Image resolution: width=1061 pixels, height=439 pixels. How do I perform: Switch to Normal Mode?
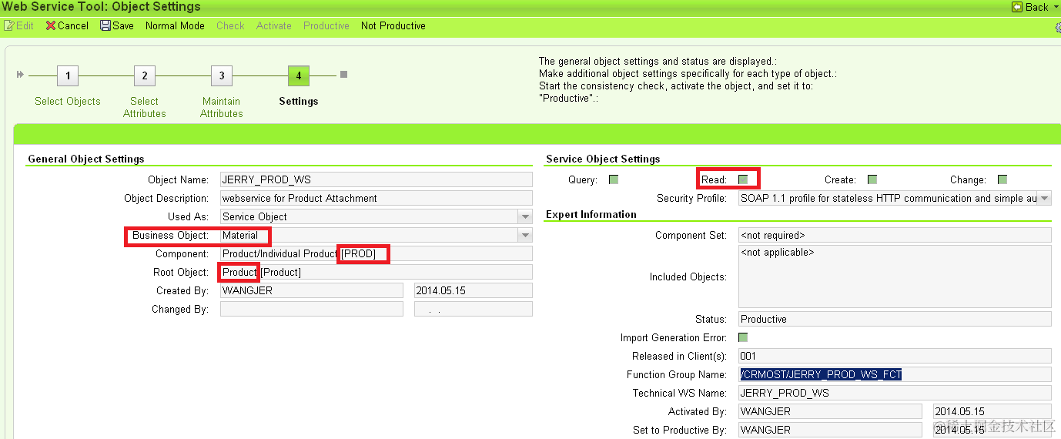pyautogui.click(x=175, y=25)
